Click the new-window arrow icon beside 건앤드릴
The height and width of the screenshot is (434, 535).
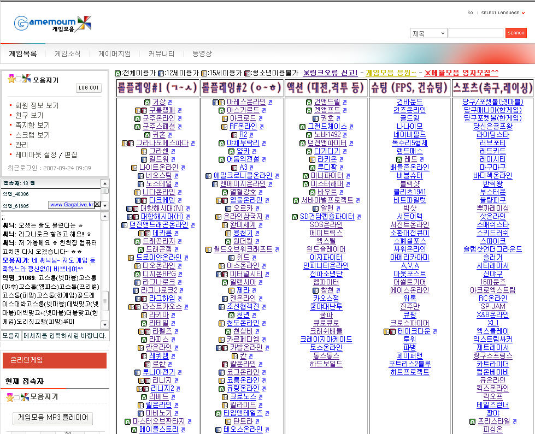[x=345, y=102]
